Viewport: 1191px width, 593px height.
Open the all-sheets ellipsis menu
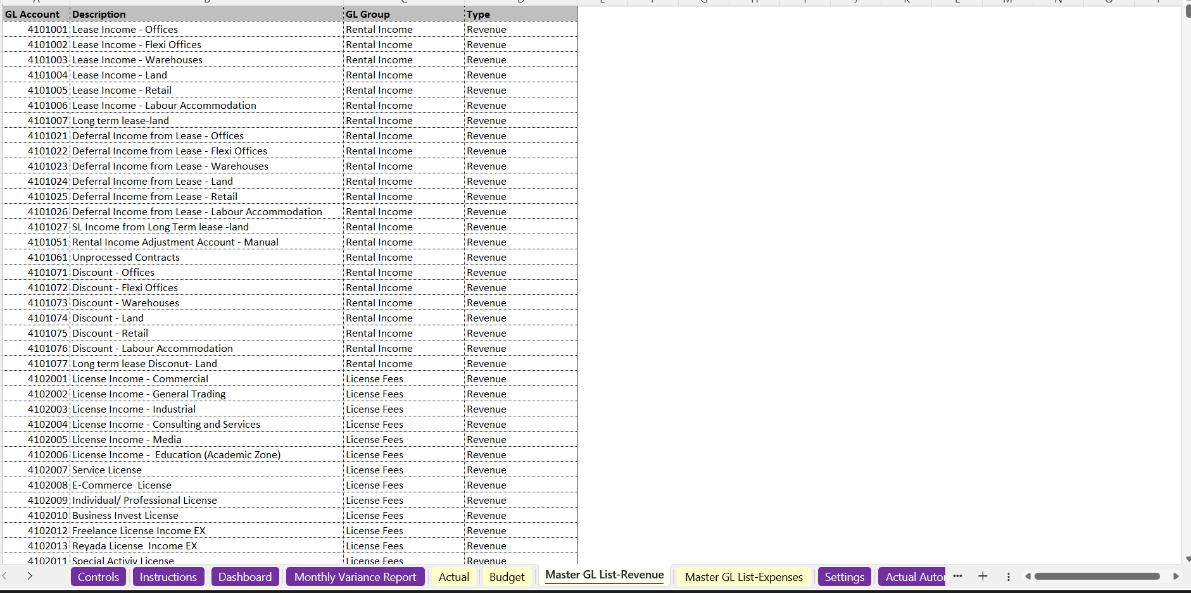957,576
